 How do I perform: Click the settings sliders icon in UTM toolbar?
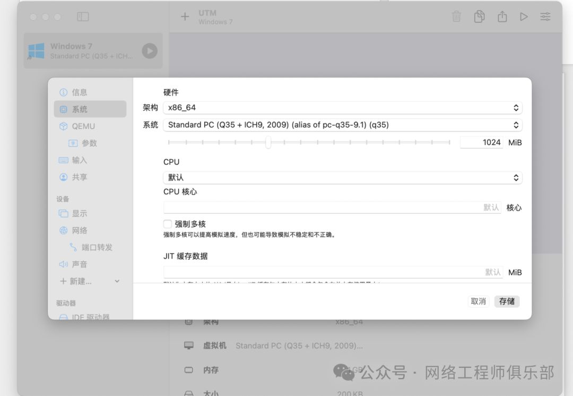[545, 16]
